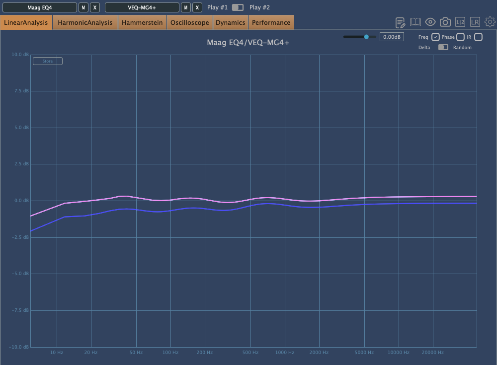Click the Store button on graph

pos(48,61)
